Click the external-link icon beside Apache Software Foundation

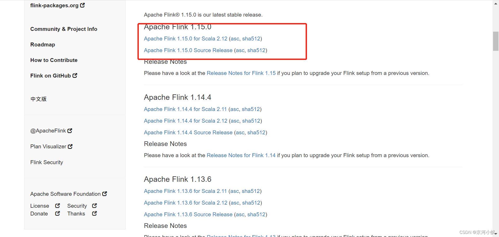pyautogui.click(x=104, y=194)
